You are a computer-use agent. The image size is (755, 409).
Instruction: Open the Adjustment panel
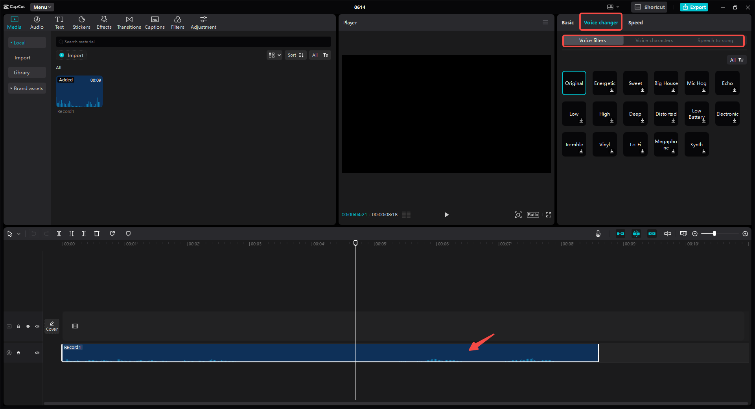coord(203,23)
